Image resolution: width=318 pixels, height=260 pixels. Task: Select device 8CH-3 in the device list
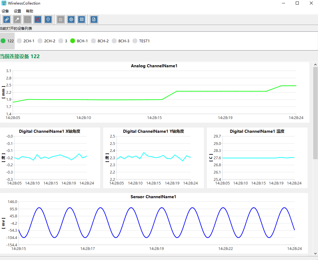tap(121, 41)
